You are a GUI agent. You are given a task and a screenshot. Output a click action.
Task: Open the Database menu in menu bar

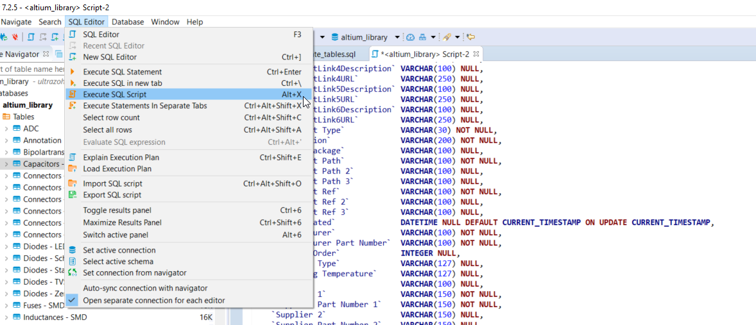coord(128,22)
